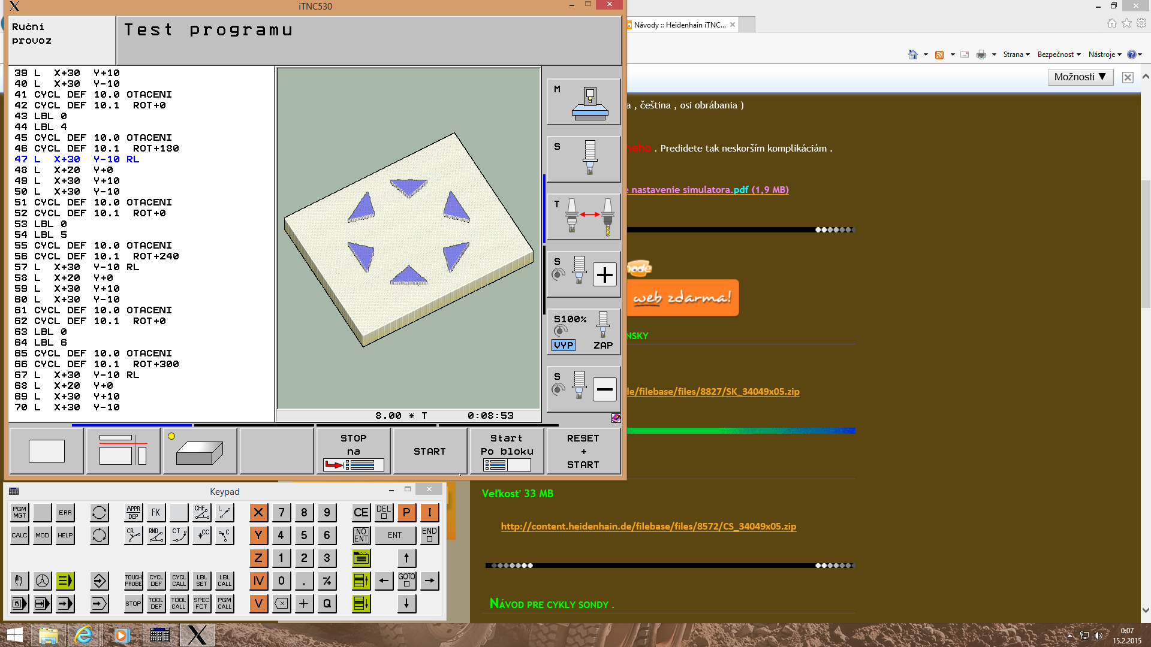
Task: Expand the Bezpečnost browser menu
Action: [x=1059, y=55]
